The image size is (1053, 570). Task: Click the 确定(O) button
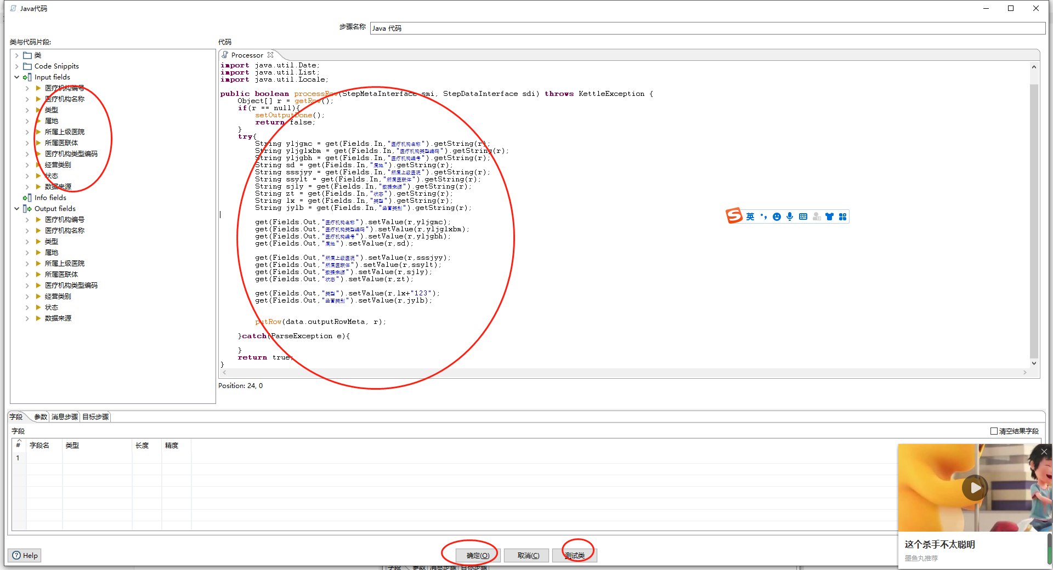tap(478, 555)
